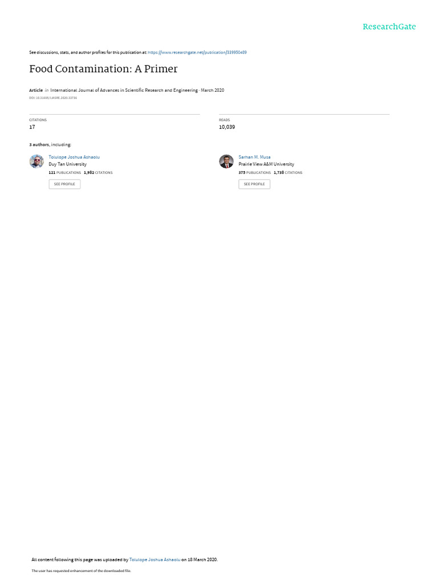Viewport: 438px width, 584px height.
Task: Open the researchgate.net publication URL link
Action: click(197, 52)
